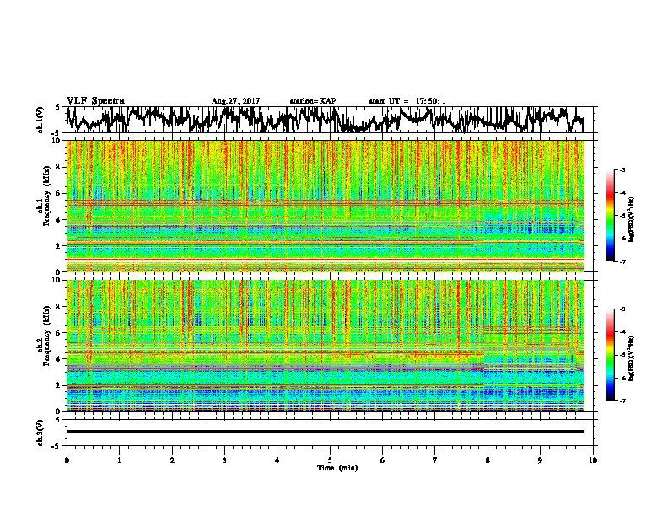Click time axis tick label "0"

pyautogui.click(x=67, y=460)
